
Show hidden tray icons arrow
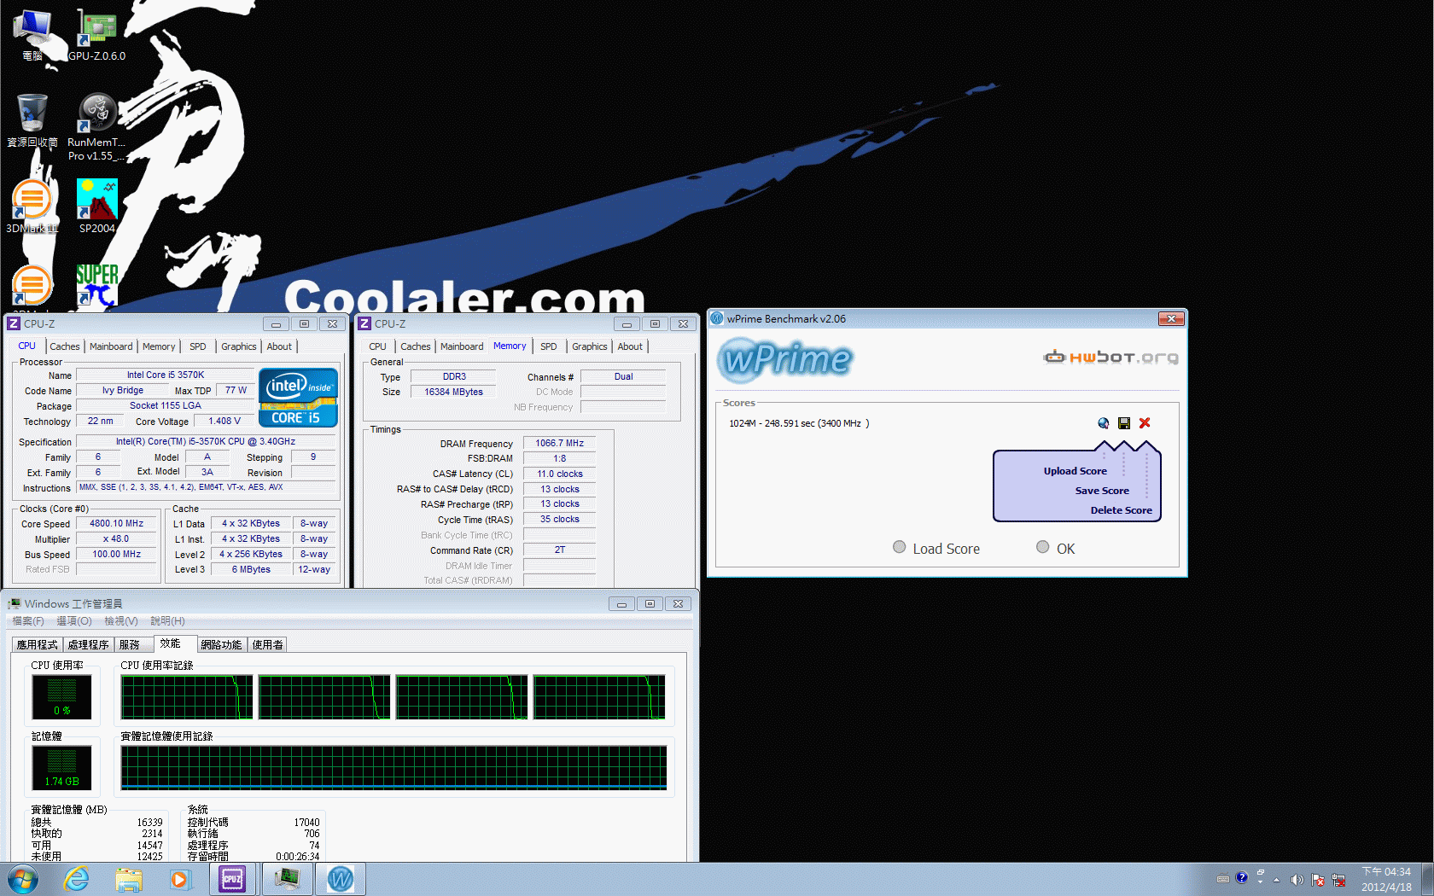click(x=1277, y=880)
